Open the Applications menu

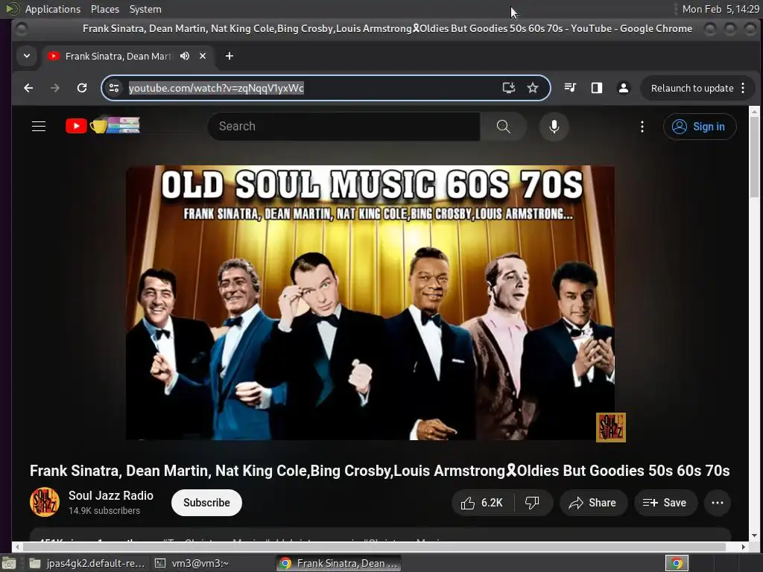click(x=53, y=9)
